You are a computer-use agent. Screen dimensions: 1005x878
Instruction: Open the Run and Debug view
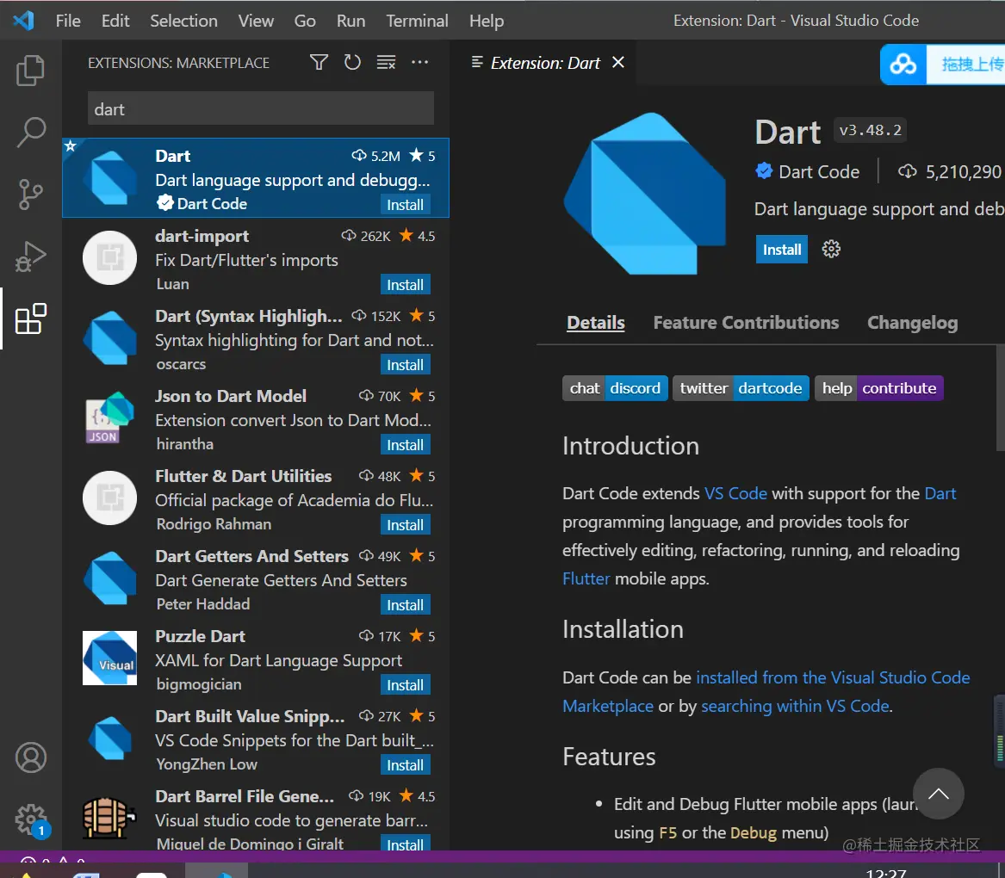click(30, 257)
